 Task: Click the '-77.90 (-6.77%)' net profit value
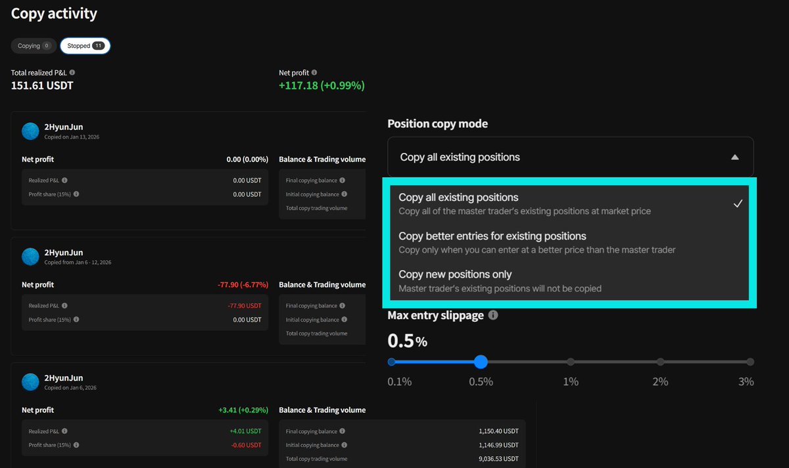[x=243, y=285]
